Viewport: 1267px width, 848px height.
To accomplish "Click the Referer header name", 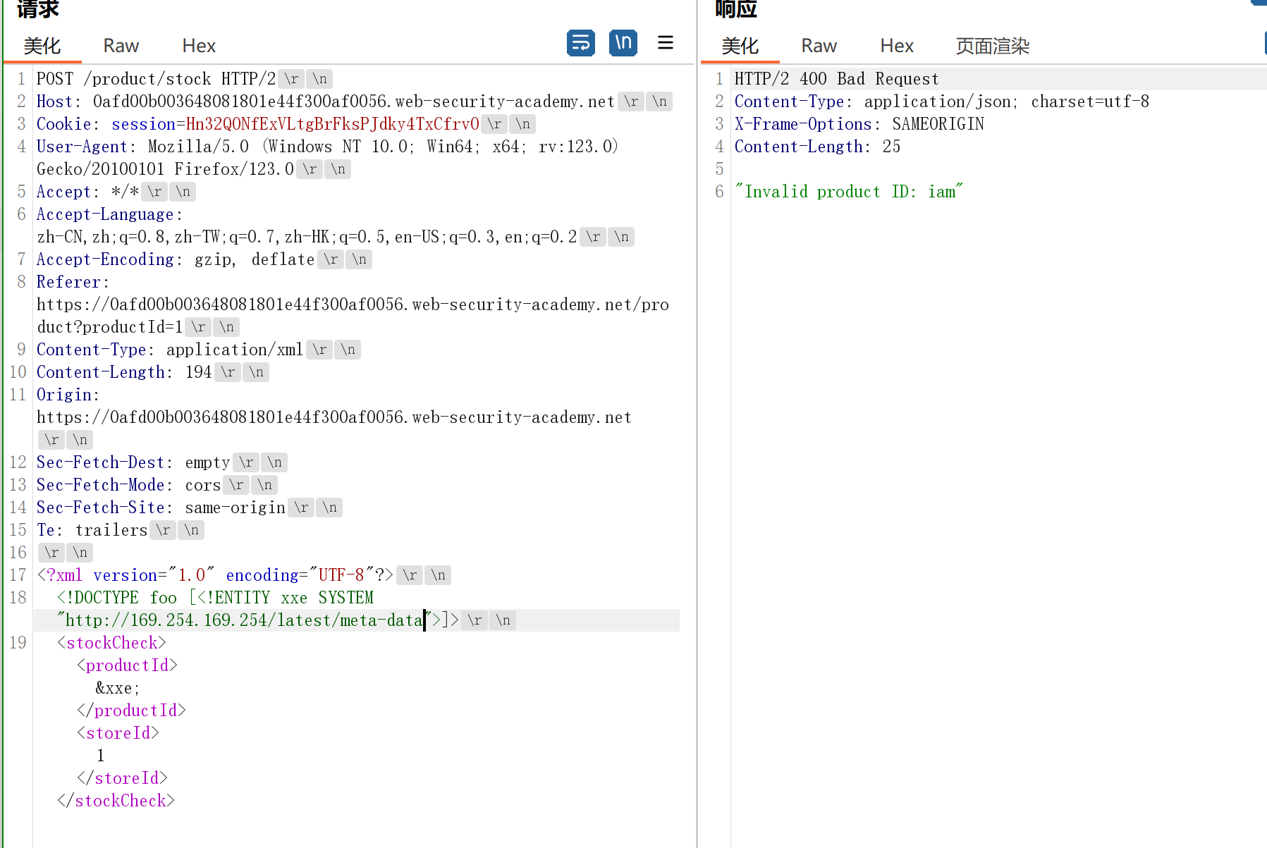I will [68, 282].
